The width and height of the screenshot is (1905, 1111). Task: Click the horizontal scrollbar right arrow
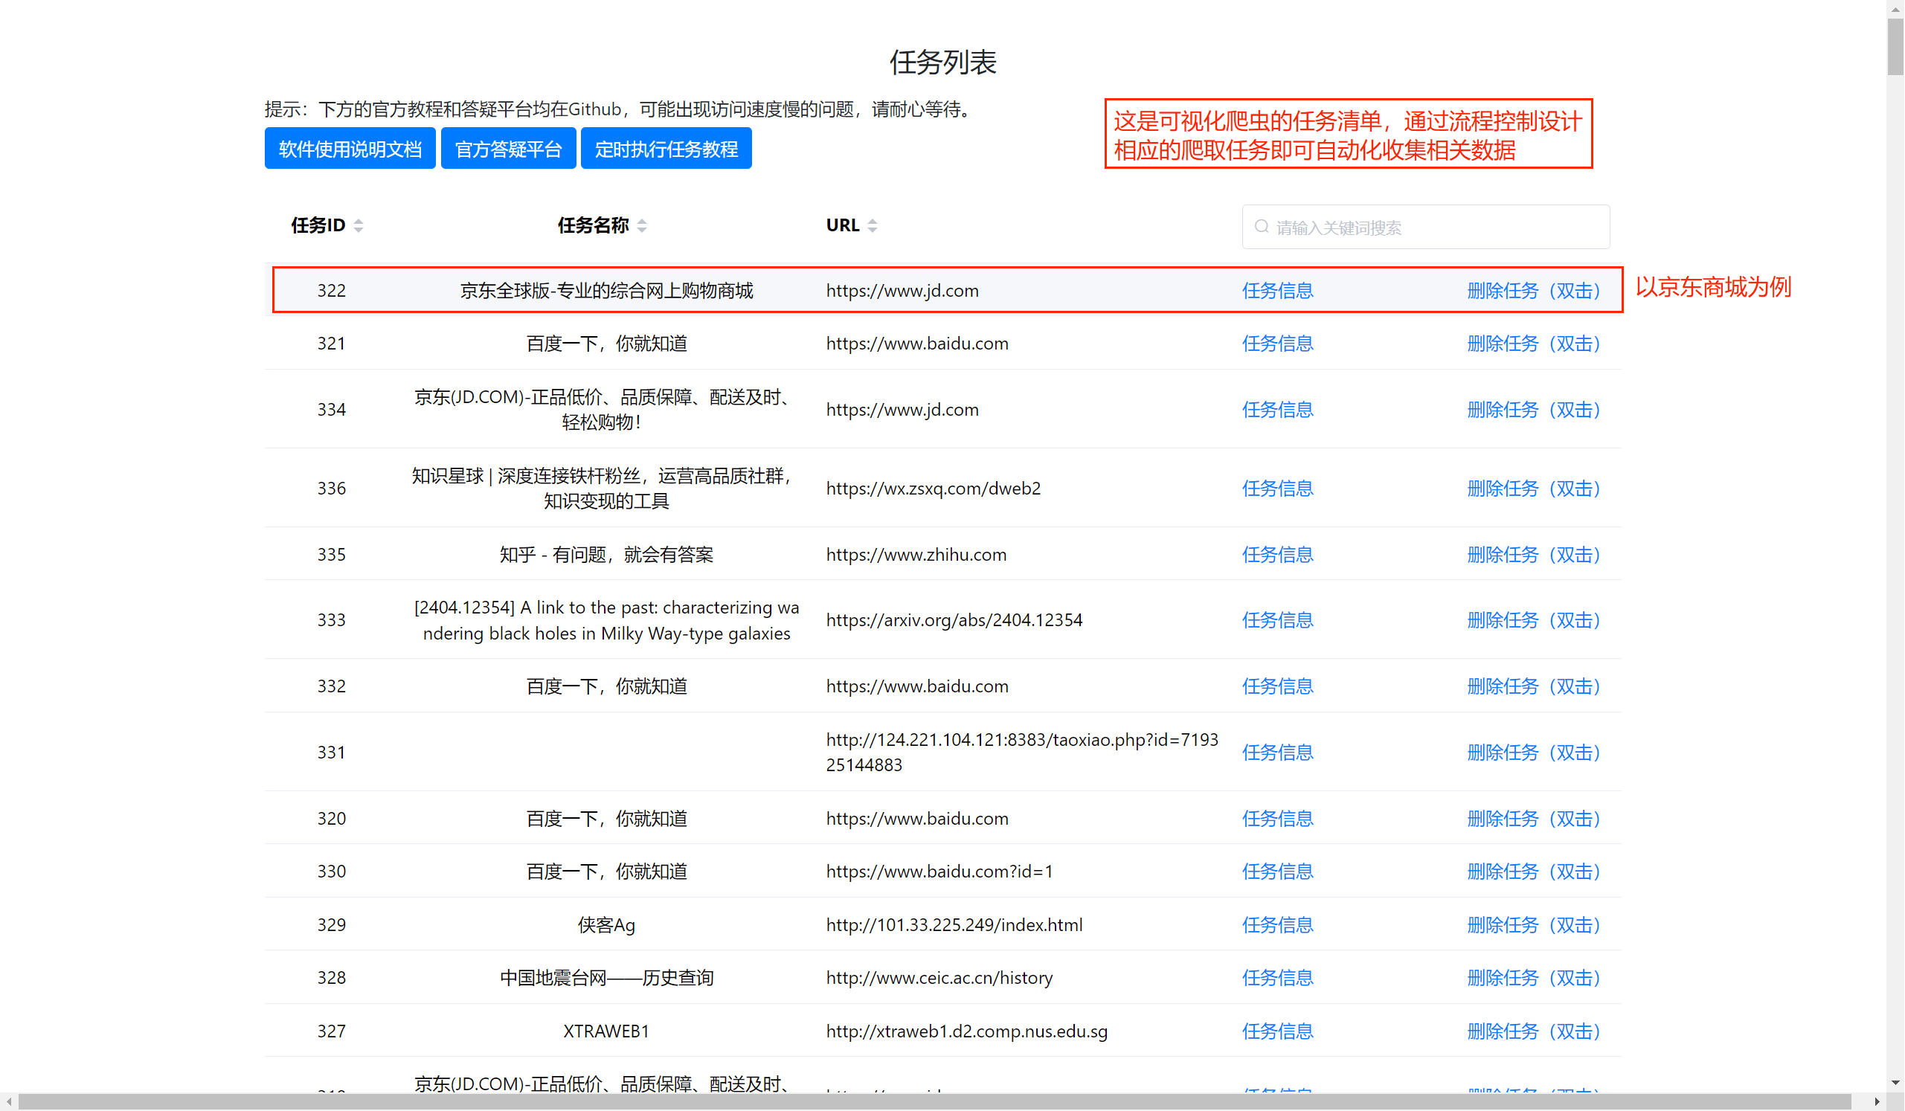(x=1877, y=1102)
